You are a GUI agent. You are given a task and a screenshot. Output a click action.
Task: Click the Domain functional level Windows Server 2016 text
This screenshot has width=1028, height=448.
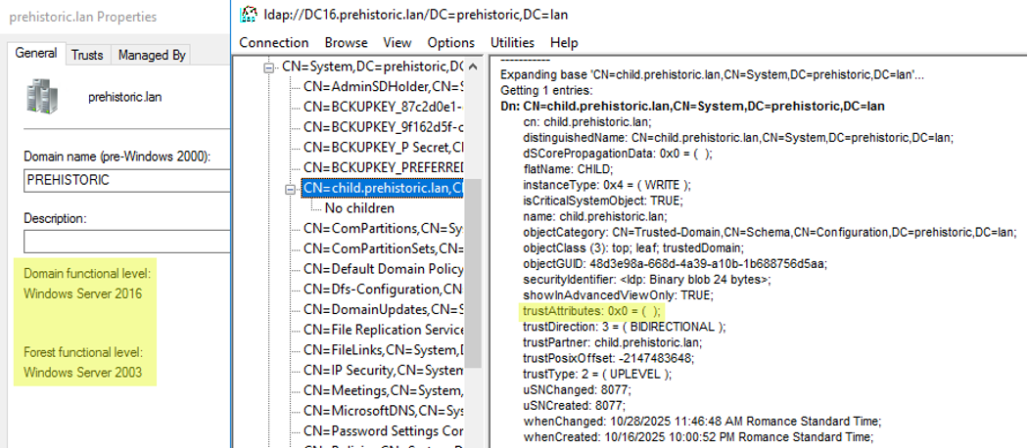[87, 283]
